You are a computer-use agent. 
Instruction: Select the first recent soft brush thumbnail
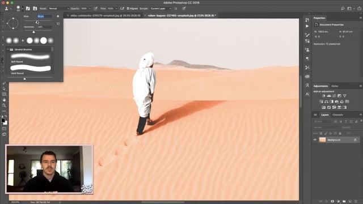point(9,41)
